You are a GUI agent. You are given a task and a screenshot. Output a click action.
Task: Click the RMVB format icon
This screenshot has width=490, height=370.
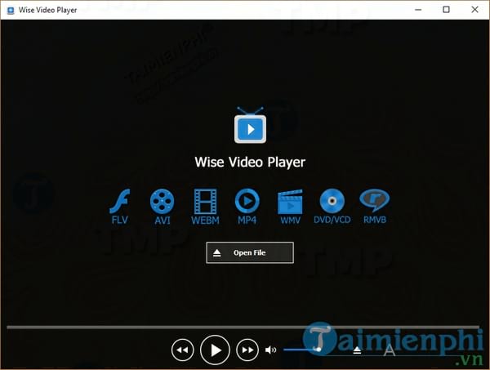coord(374,201)
